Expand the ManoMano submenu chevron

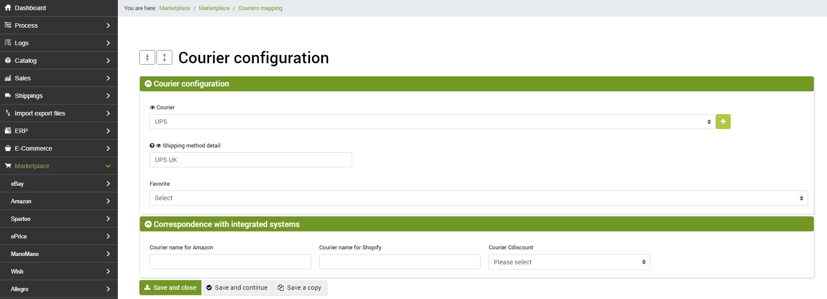108,254
